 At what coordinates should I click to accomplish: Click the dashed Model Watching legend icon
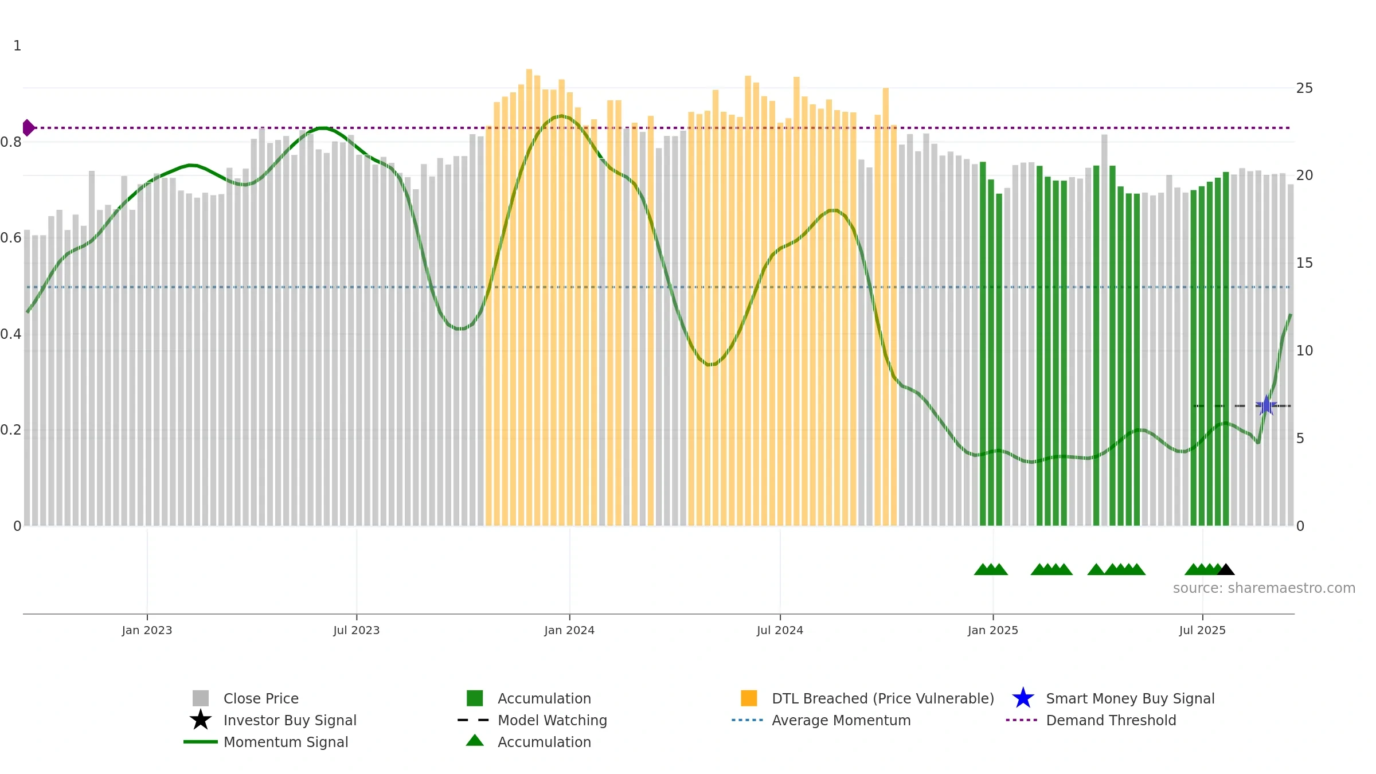(474, 720)
